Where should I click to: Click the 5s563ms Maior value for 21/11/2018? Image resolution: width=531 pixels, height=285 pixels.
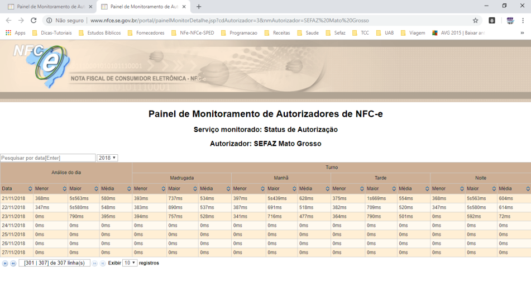click(x=79, y=198)
